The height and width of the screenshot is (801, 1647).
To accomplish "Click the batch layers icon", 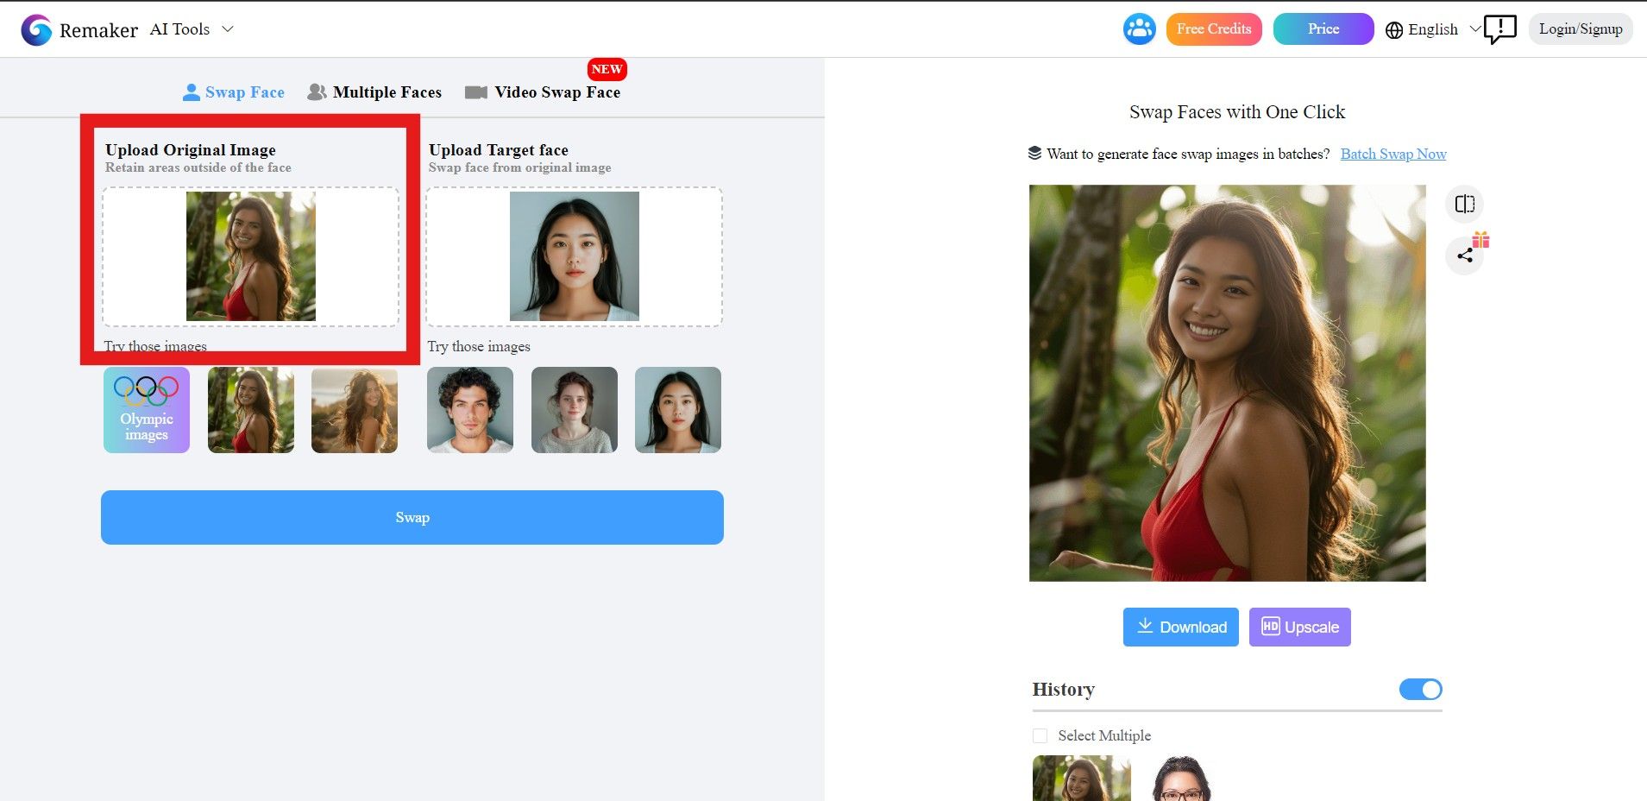I will (1035, 154).
